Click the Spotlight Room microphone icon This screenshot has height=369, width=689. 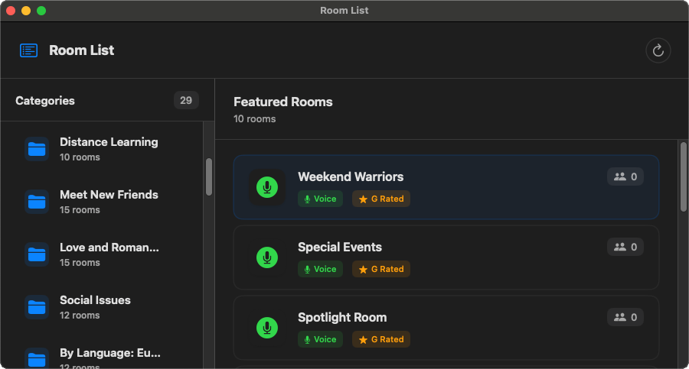(x=267, y=328)
